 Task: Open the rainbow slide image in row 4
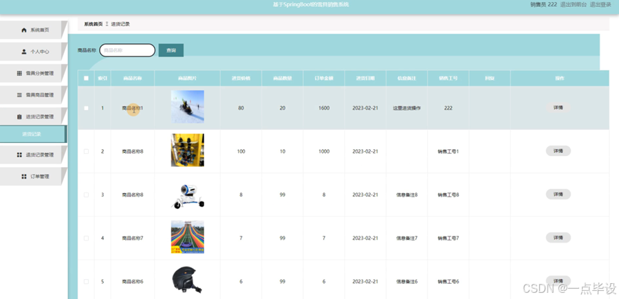click(188, 237)
